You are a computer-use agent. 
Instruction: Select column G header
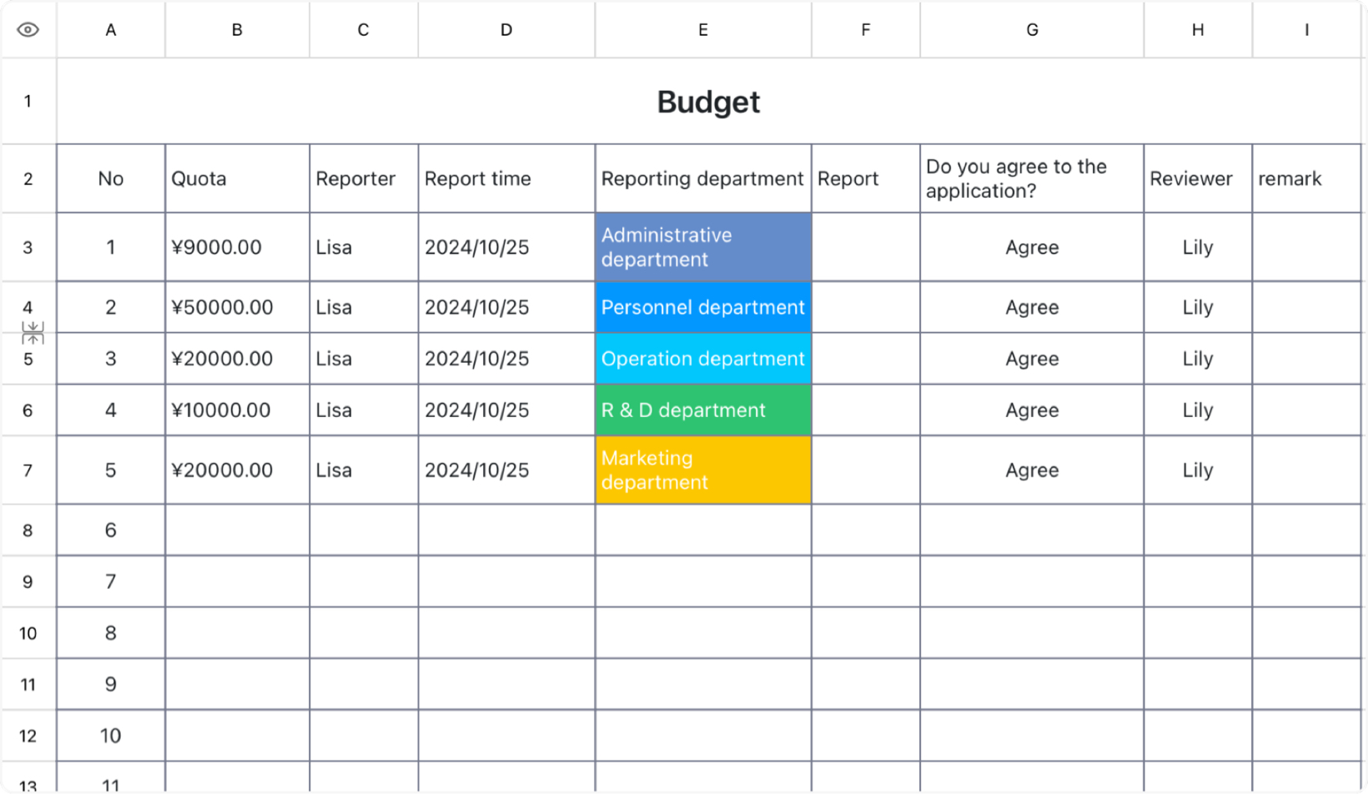pos(1032,30)
